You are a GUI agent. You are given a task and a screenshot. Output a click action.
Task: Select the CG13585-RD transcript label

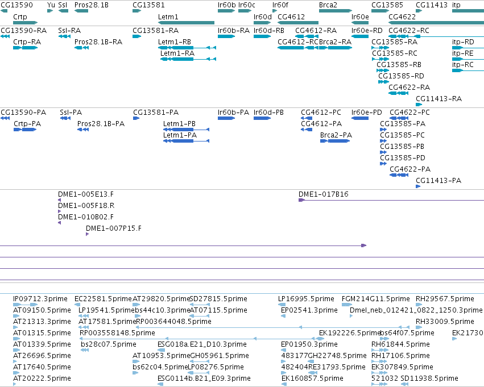[x=401, y=76]
